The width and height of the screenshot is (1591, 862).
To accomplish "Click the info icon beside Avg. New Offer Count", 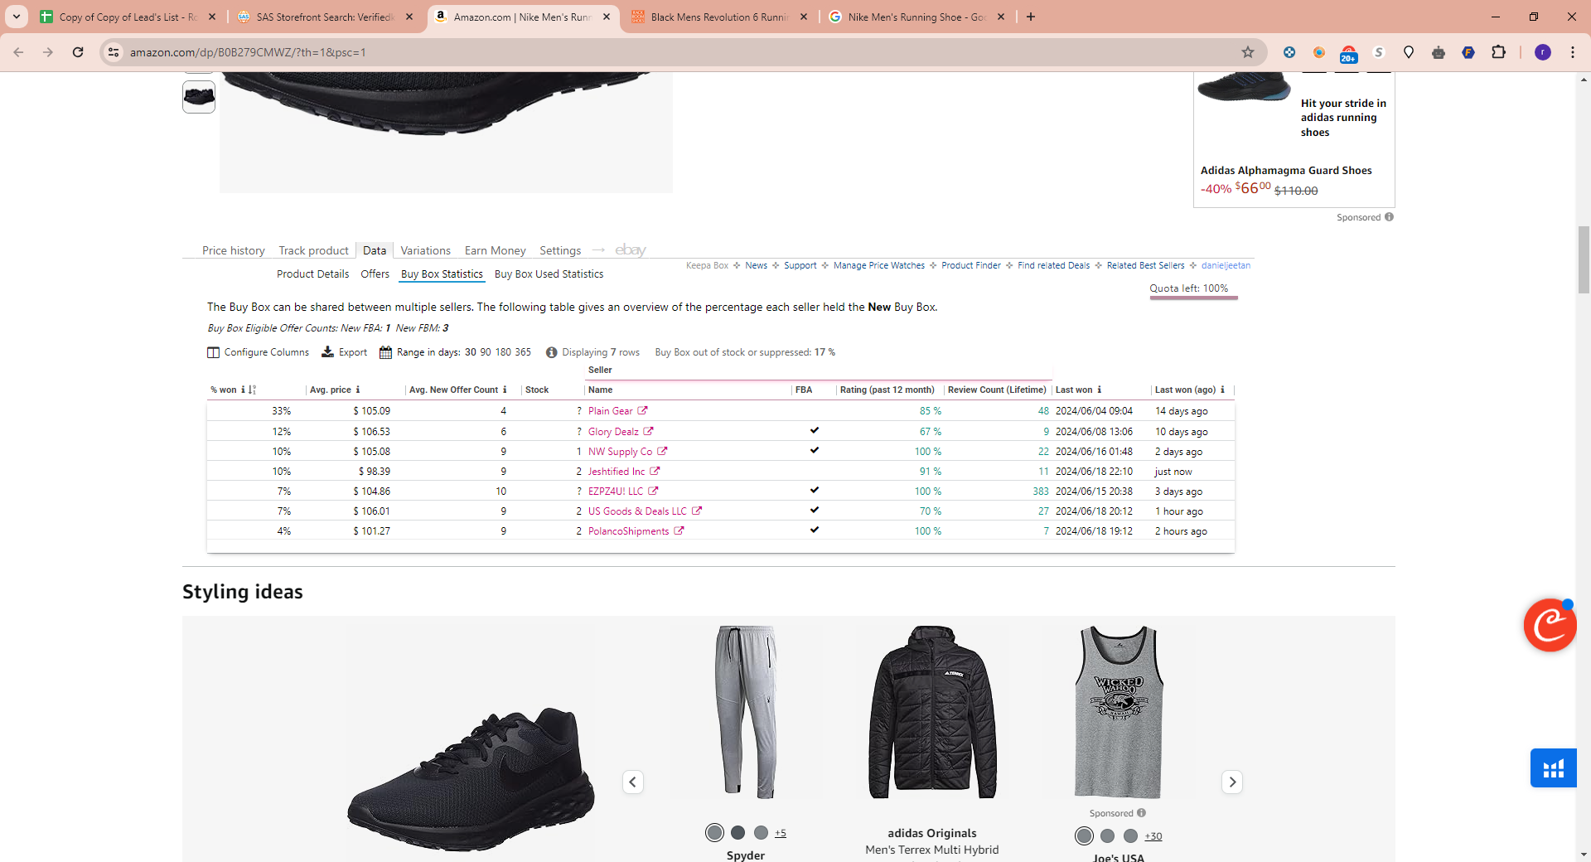I will point(505,390).
